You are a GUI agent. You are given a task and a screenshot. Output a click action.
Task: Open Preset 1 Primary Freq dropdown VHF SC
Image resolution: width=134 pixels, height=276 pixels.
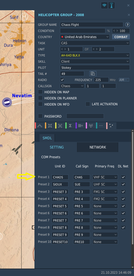pos(105,177)
